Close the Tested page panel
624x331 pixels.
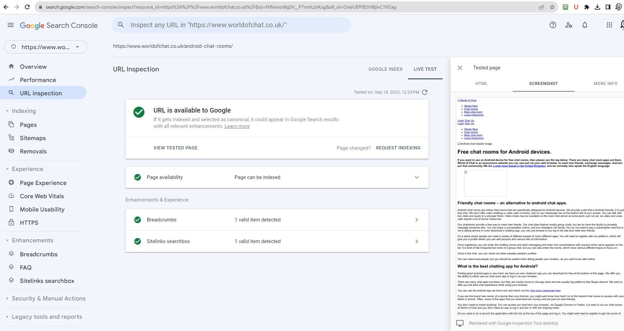coord(460,68)
